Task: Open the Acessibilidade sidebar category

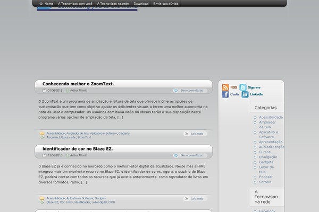Action: coord(271,117)
